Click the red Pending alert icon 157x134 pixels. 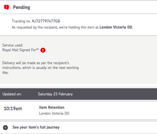click(x=6, y=7)
